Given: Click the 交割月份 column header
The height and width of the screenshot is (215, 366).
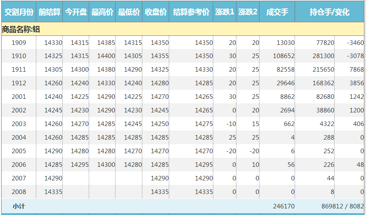Looking at the screenshot, I should click(x=19, y=12).
